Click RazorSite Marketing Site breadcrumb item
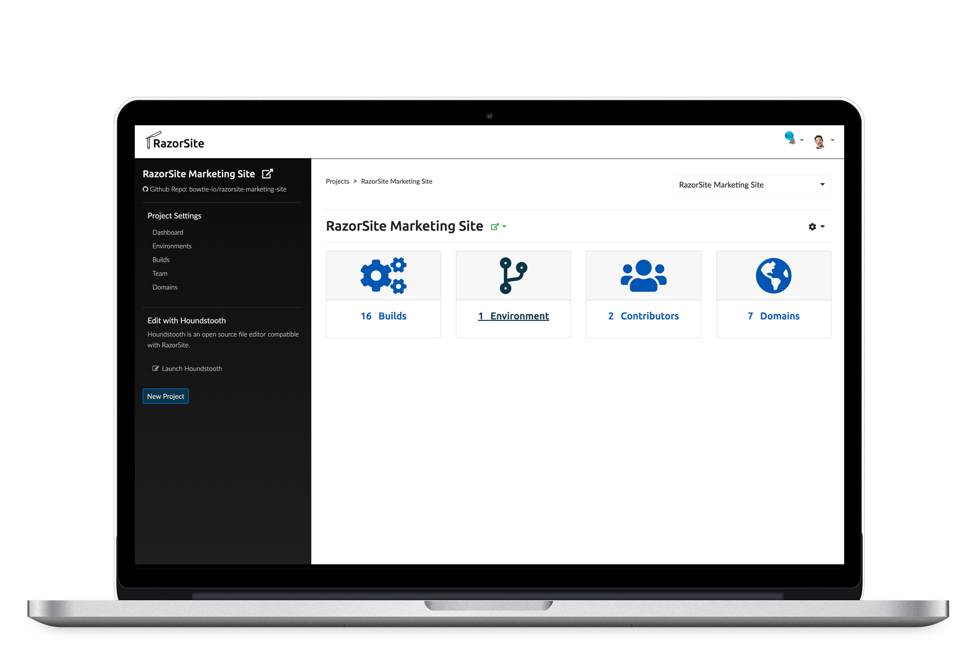 click(x=397, y=181)
